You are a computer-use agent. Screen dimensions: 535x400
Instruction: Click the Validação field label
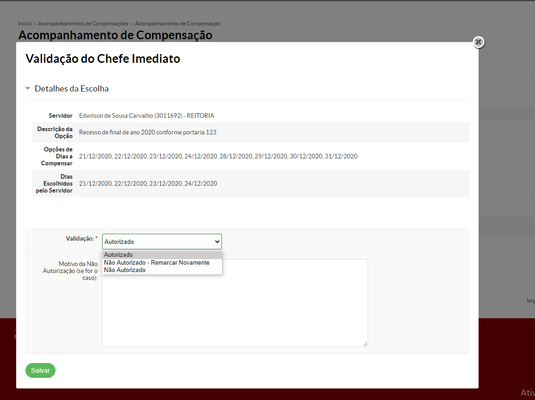(81, 238)
